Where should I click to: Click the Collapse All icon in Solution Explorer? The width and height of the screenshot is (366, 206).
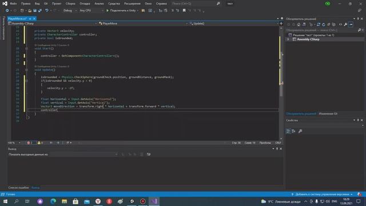[x=329, y=25]
